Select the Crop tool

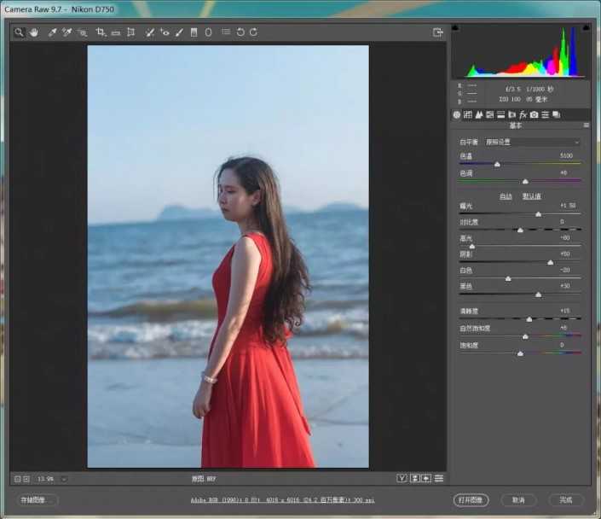point(101,32)
